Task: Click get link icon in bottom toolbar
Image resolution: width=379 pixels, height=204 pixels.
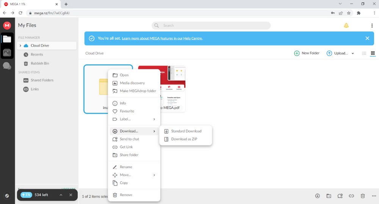Action: point(351,196)
